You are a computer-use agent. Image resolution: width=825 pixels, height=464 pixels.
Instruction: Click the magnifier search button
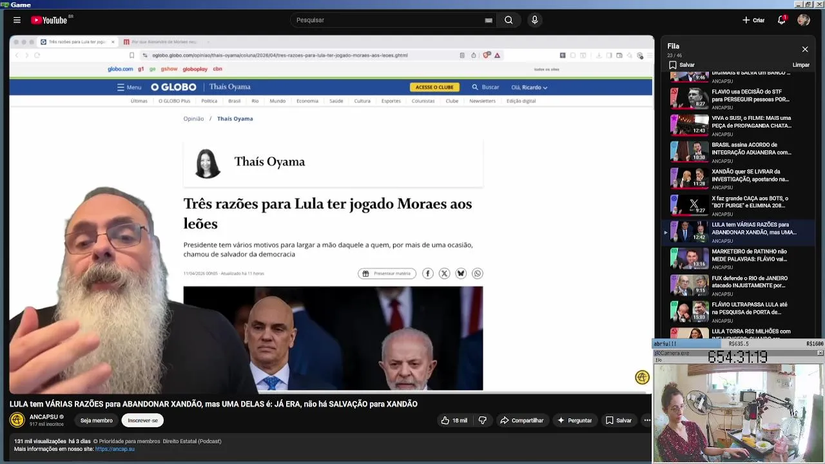(509, 20)
